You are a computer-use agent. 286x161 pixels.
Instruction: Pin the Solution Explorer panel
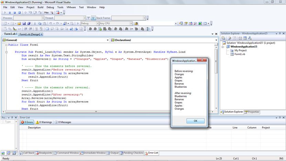(x=280, y=34)
